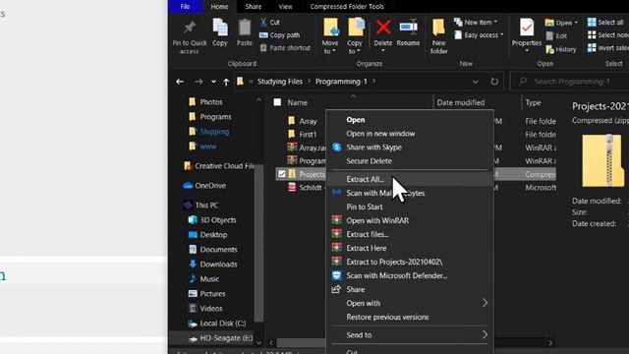Viewport: 629px width, 354px height.
Task: Click Copy path in Clipboard group
Action: point(279,35)
